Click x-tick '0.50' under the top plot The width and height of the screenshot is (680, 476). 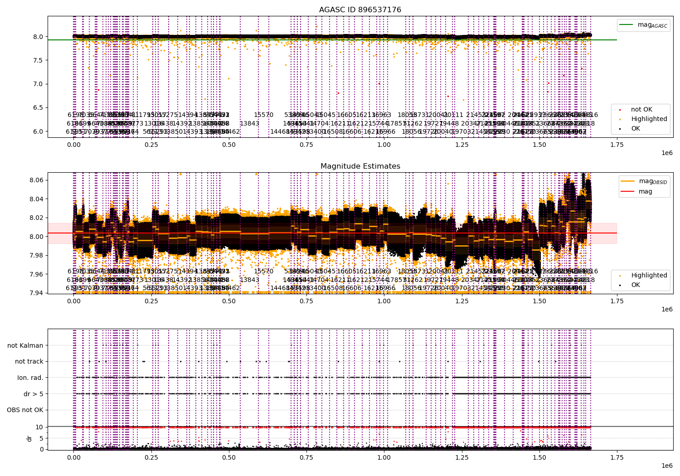click(229, 145)
